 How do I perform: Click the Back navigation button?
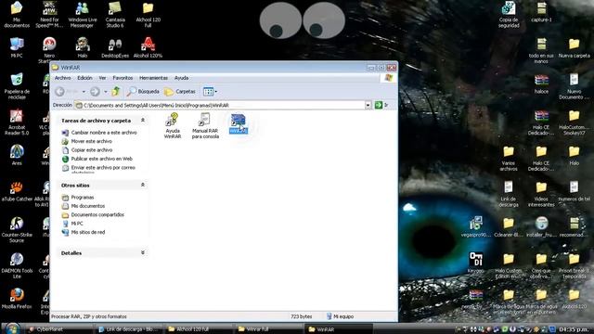tap(59, 91)
